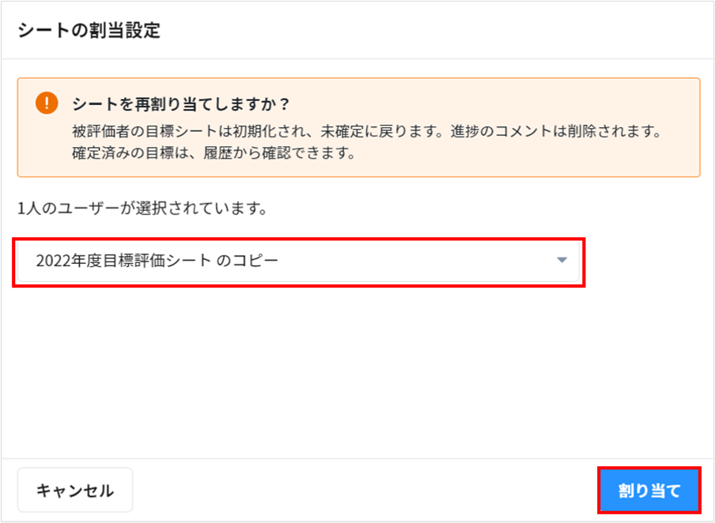The height and width of the screenshot is (523, 715).
Task: Click the blank area below the dropdown
Action: 356,371
